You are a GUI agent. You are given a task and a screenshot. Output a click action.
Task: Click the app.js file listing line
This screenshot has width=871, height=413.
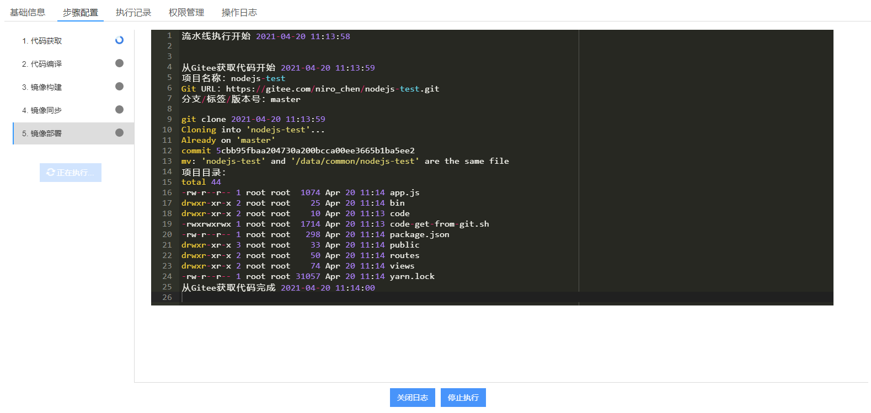[x=301, y=192]
